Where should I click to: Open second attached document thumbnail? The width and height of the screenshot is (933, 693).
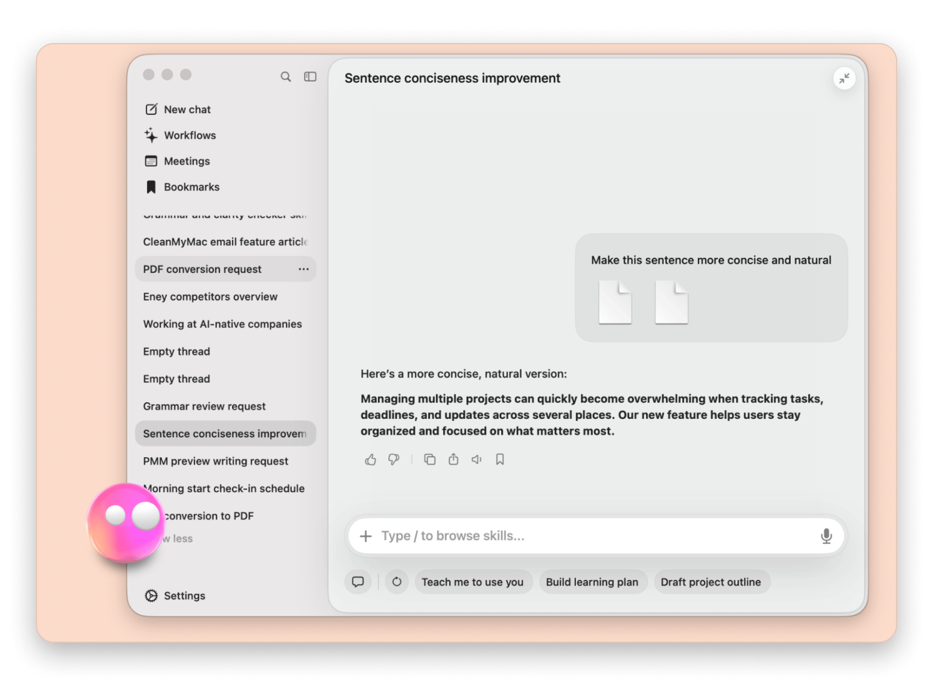click(x=671, y=302)
